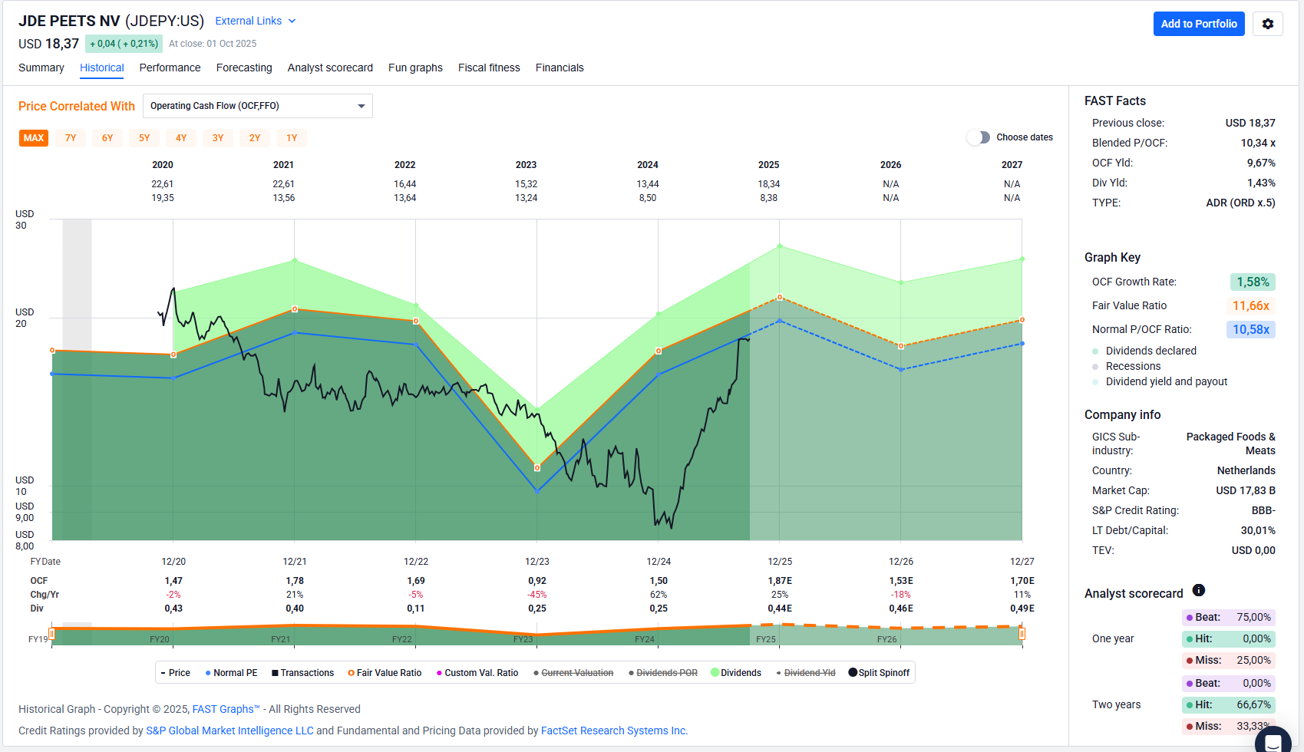Enable the Choose dates switch
This screenshot has height=752, width=1304.
tap(979, 137)
